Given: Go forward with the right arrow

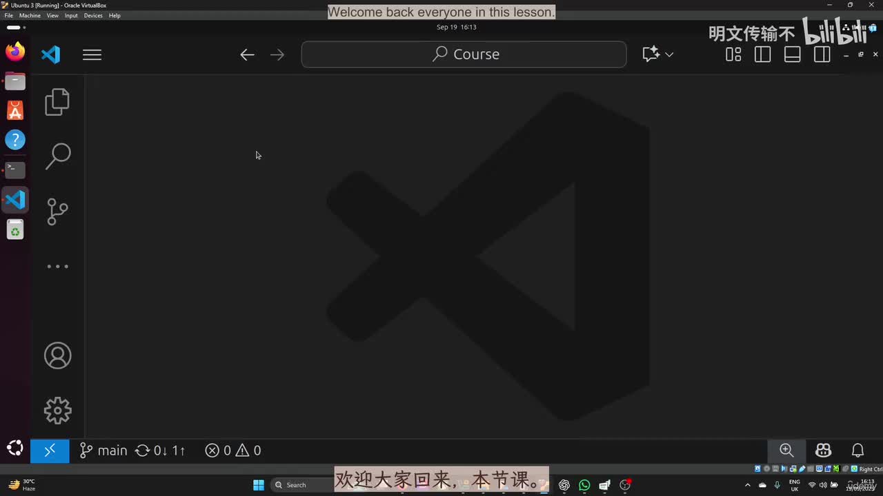Looking at the screenshot, I should coord(277,54).
